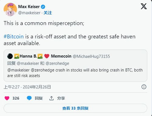Click the X logo icon
The width and height of the screenshot is (152, 116).
click(144, 6)
